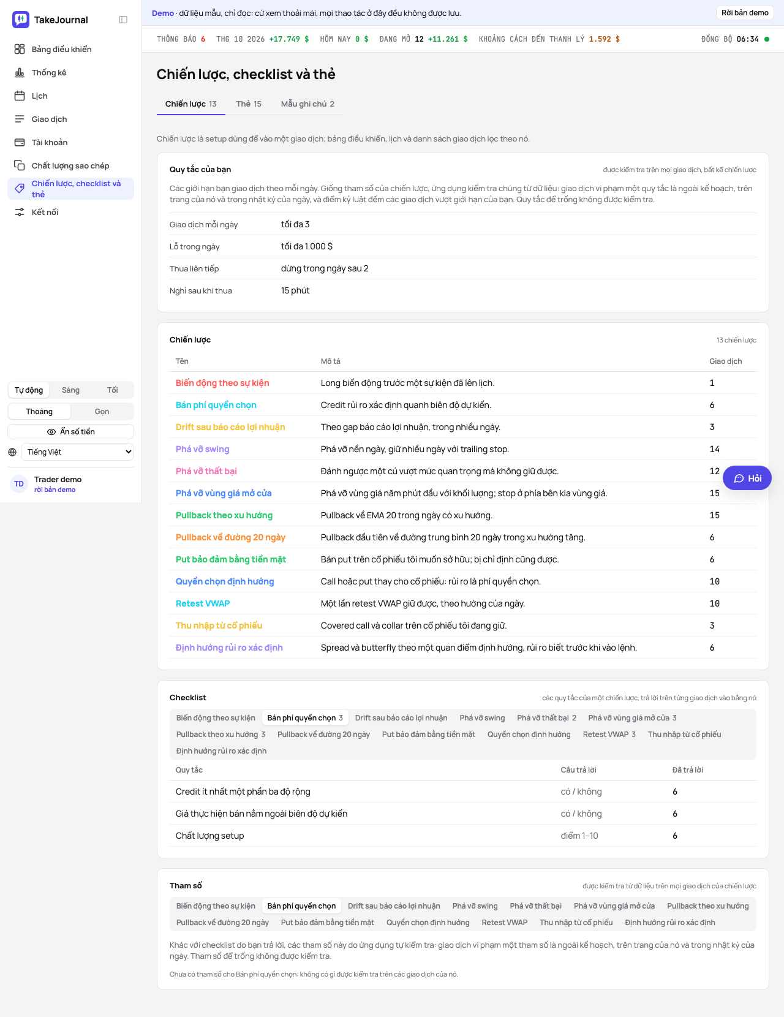This screenshot has height=1017, width=784.
Task: Click the globe language icon
Action: pos(12,452)
